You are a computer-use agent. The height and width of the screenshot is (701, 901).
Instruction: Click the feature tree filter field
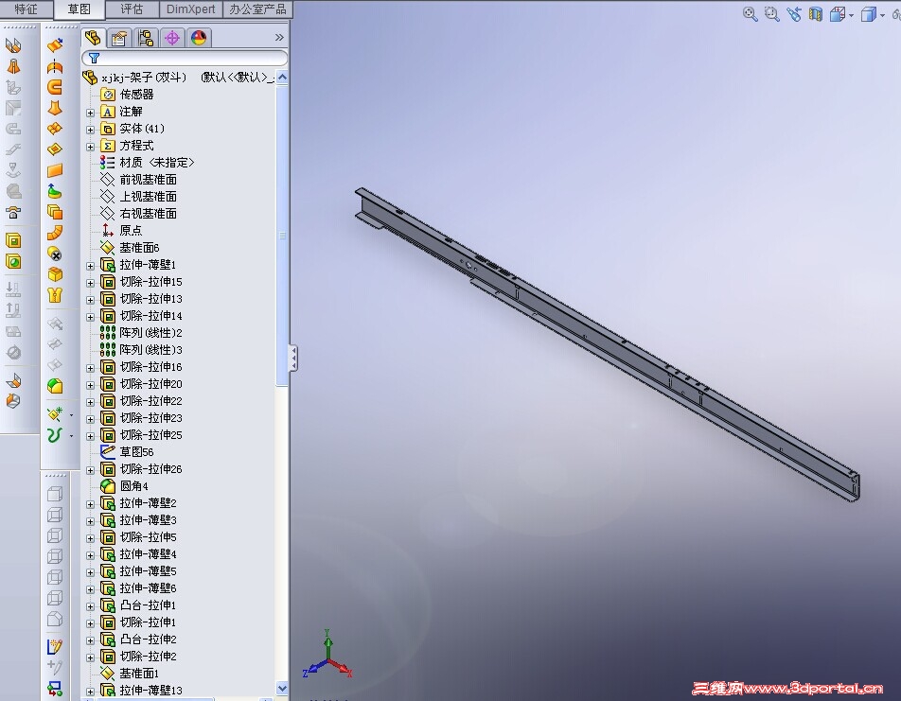coord(185,58)
